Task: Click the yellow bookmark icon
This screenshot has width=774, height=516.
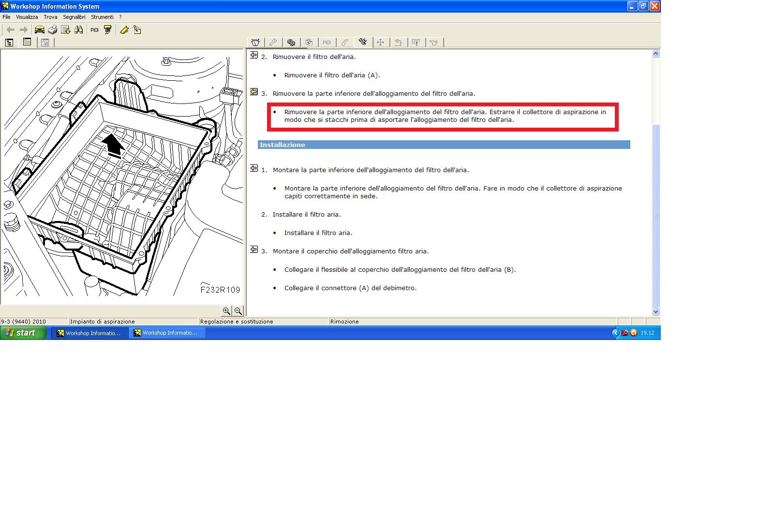Action: (124, 30)
